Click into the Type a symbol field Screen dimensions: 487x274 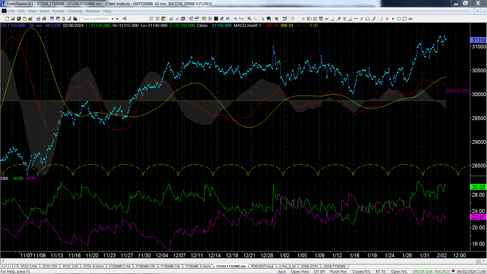point(95,19)
